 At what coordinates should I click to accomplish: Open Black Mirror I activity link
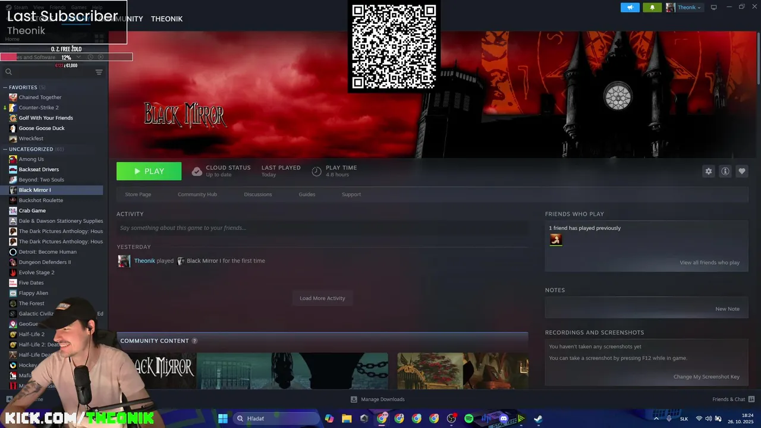[x=204, y=261]
